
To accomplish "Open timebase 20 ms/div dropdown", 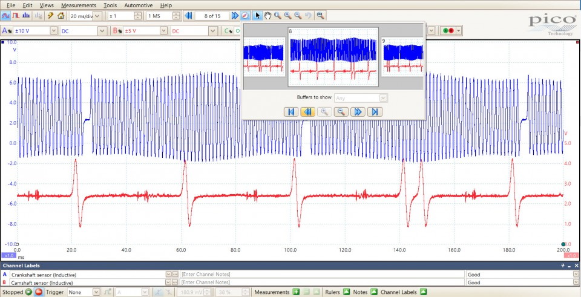I will point(97,15).
